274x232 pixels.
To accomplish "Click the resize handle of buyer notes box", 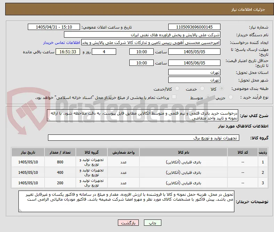I will (20, 210).
